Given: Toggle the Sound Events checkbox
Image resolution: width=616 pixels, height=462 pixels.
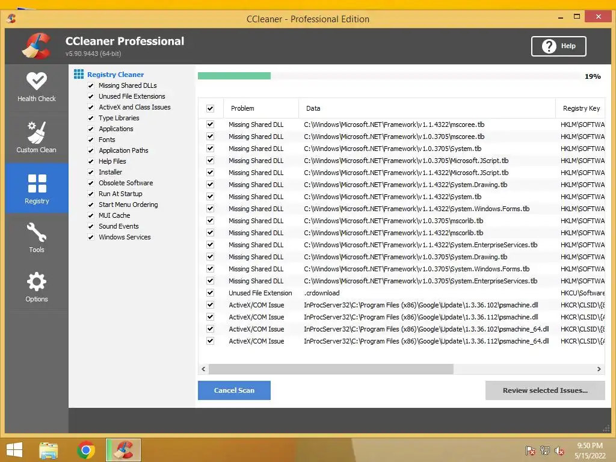Looking at the screenshot, I should (x=91, y=226).
